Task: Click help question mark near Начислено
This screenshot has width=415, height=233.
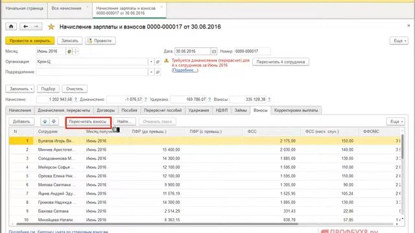Action: click(x=75, y=100)
